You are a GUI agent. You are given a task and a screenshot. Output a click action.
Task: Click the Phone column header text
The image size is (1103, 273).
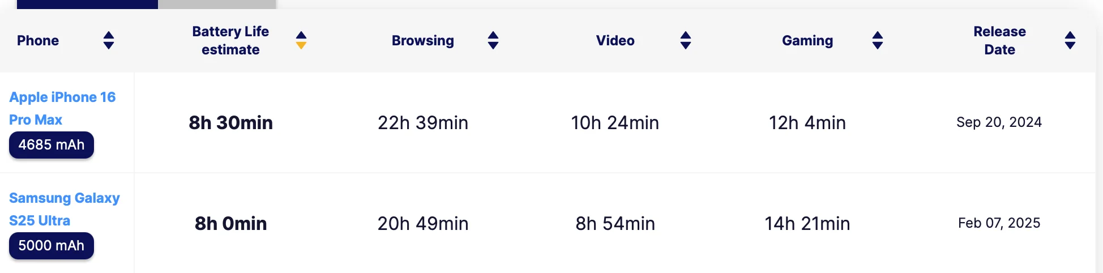coord(38,41)
